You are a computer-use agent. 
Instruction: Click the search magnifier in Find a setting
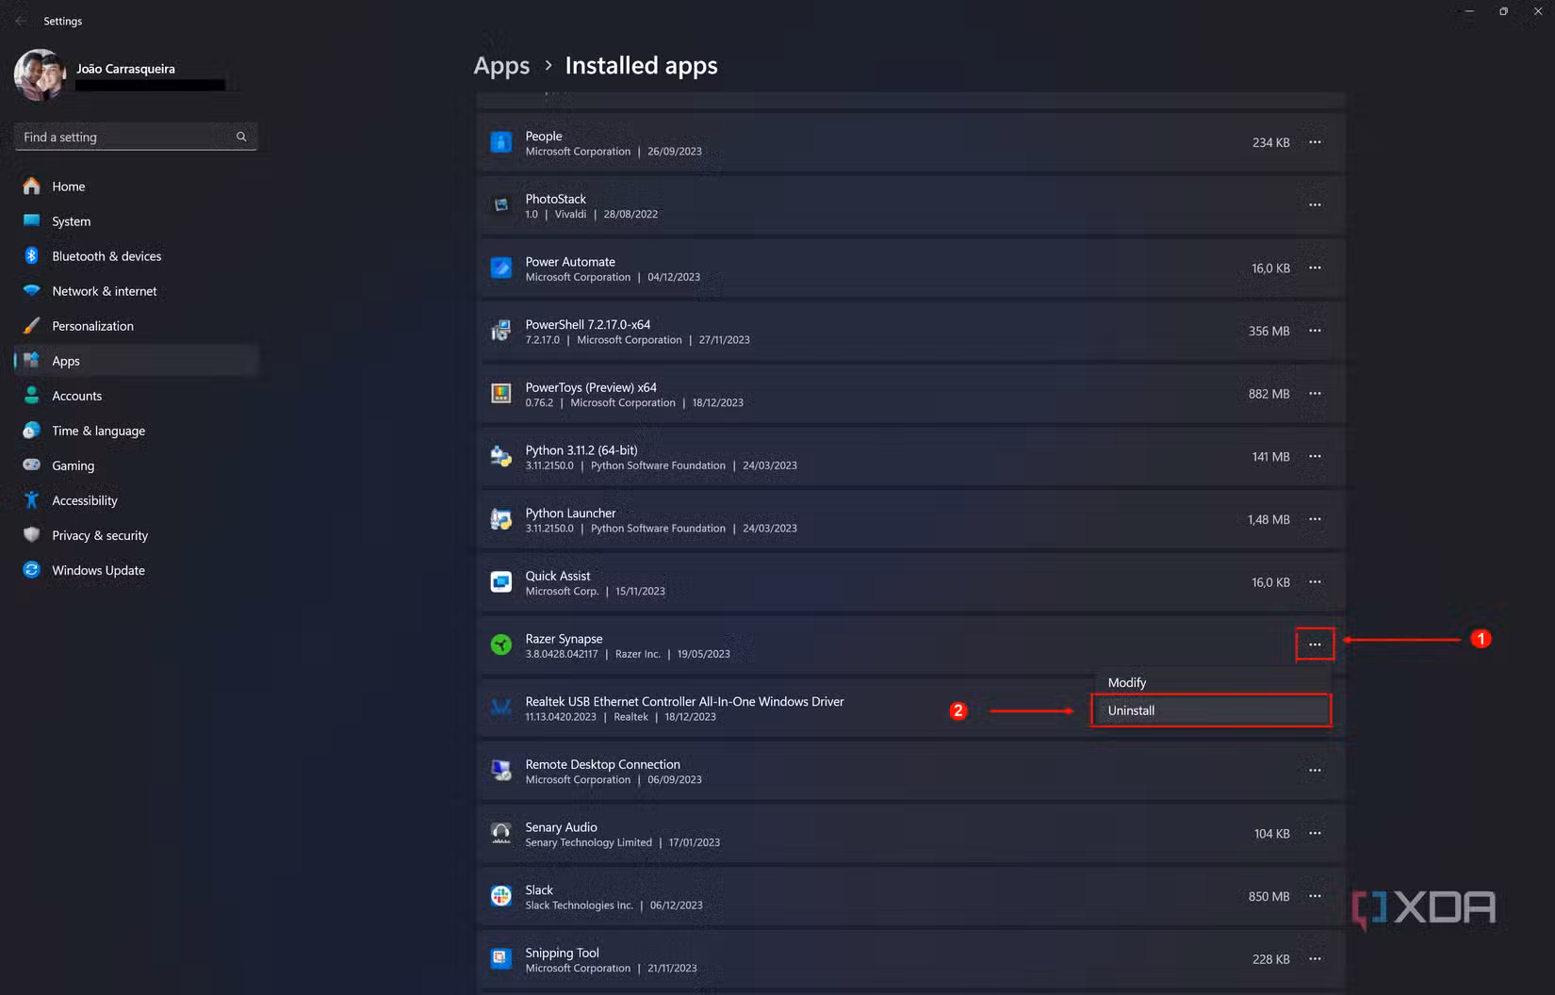pyautogui.click(x=241, y=137)
